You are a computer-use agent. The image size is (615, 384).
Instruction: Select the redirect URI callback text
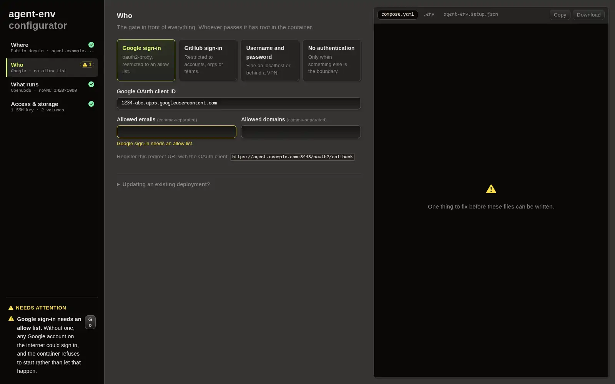[x=292, y=157]
